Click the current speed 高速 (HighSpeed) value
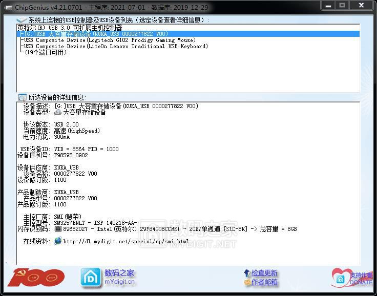This screenshot has width=377, height=296. click(x=77, y=131)
